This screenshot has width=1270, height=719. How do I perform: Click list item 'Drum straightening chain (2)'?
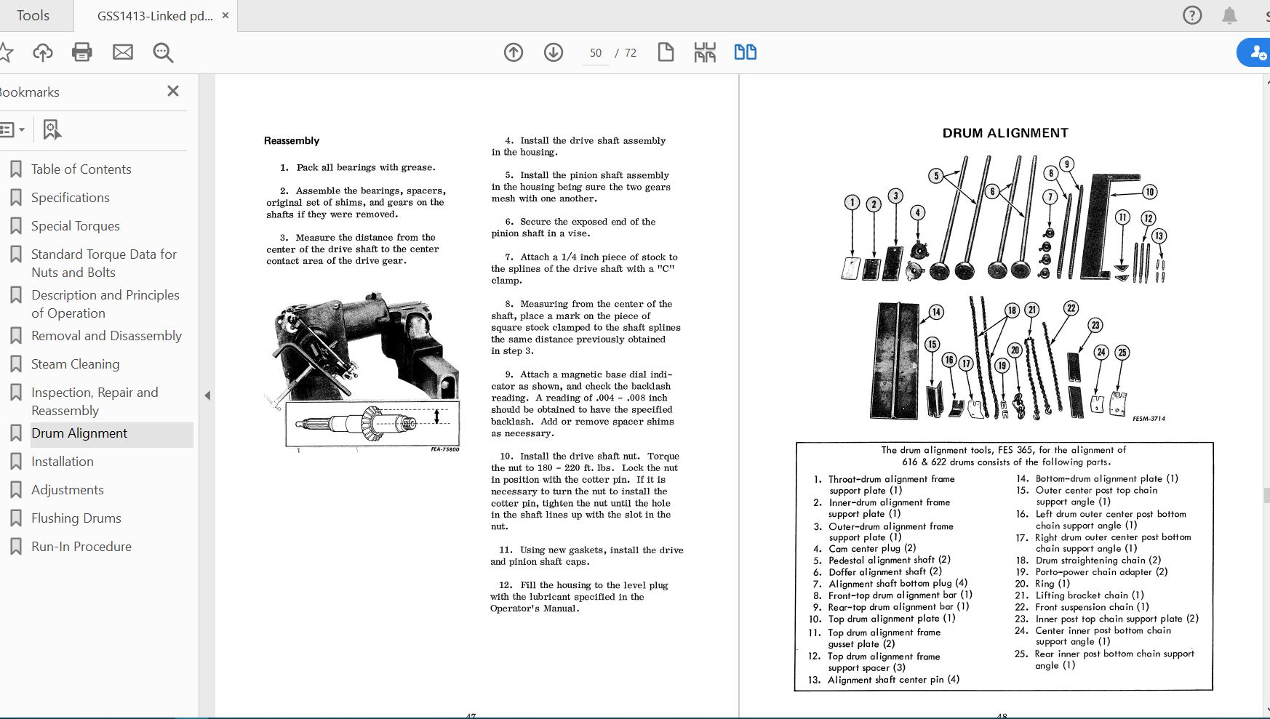point(1098,561)
